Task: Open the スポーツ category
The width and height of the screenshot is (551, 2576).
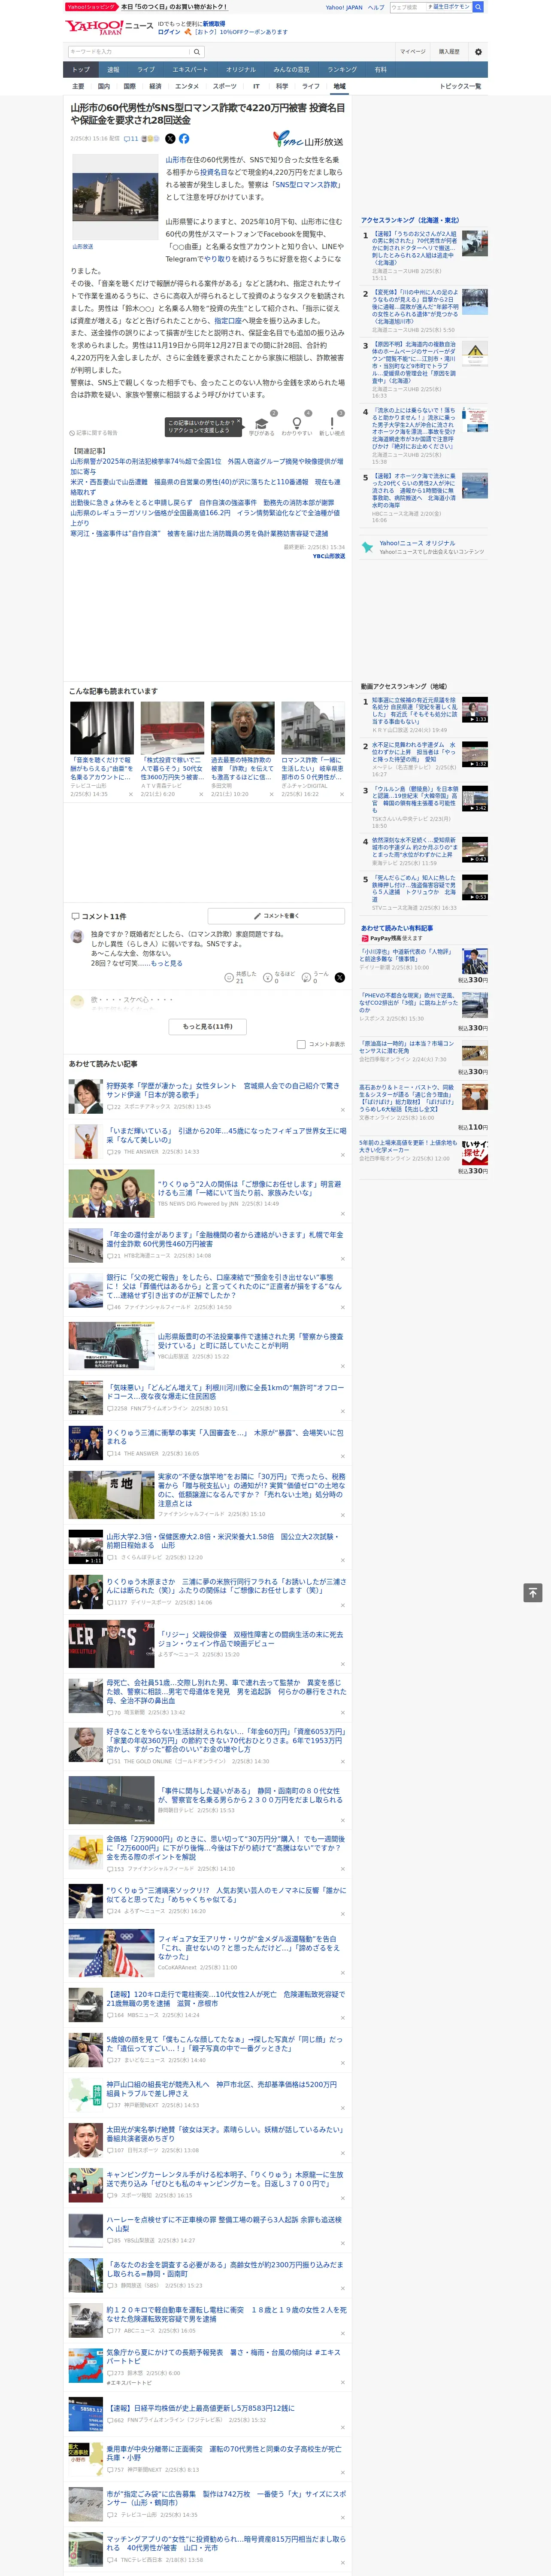Action: pyautogui.click(x=225, y=86)
